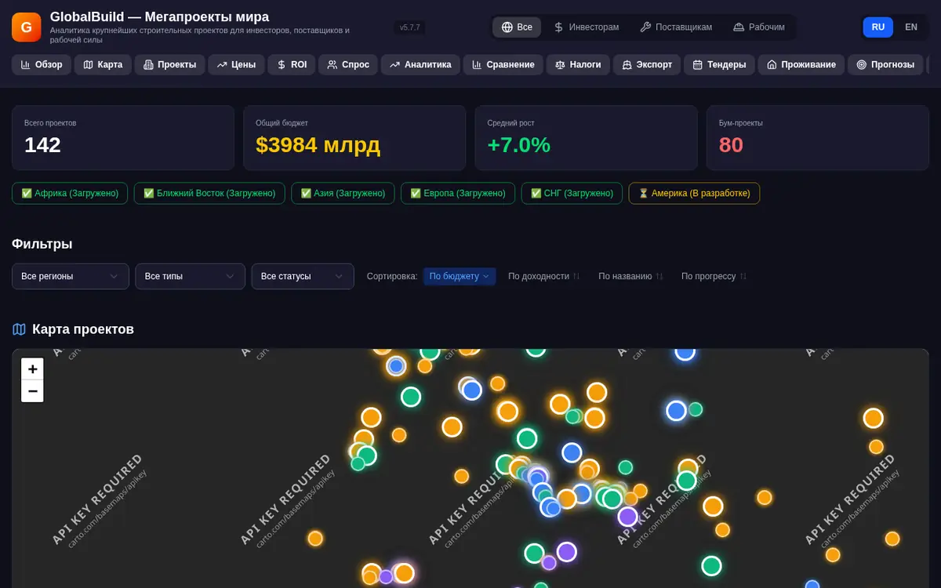Click the map icon beside Карта проектов
This screenshot has height=588, width=941.
click(19, 329)
